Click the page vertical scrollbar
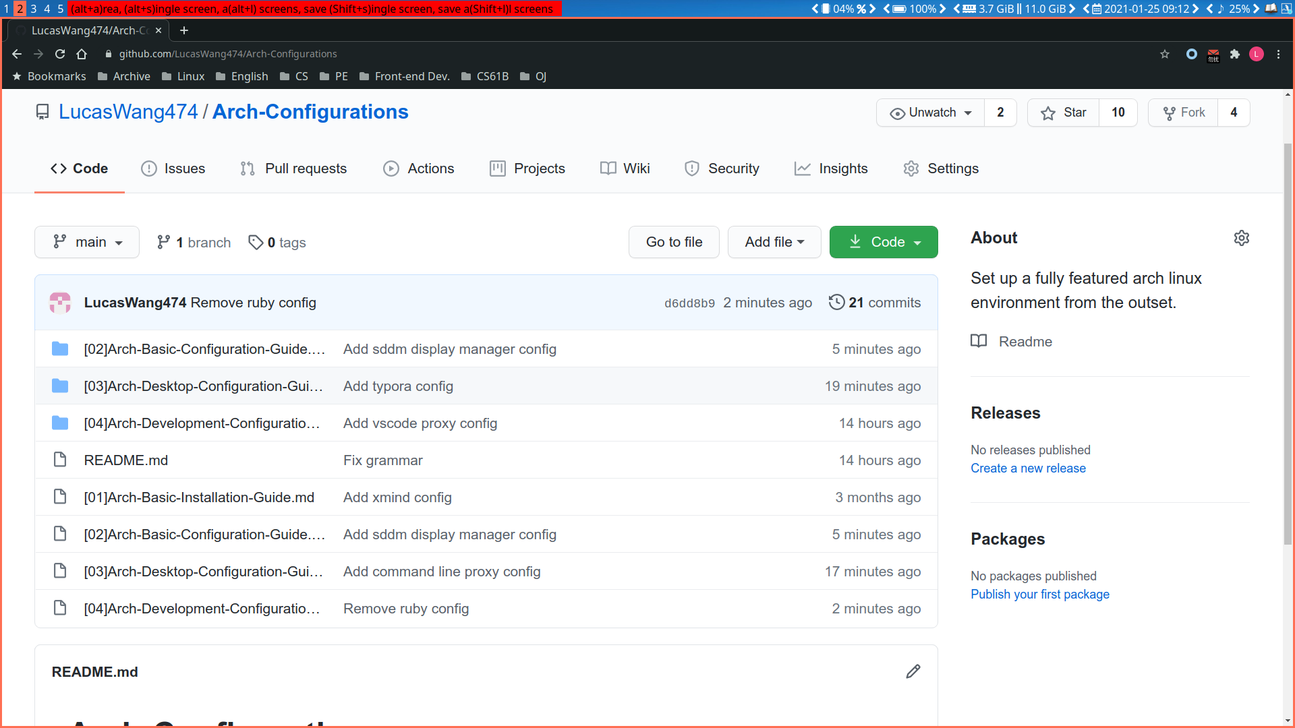This screenshot has width=1295, height=728. pos(1288,337)
